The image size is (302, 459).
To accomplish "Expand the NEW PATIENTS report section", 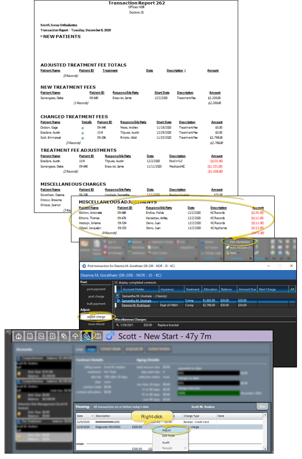I will tap(41, 37).
